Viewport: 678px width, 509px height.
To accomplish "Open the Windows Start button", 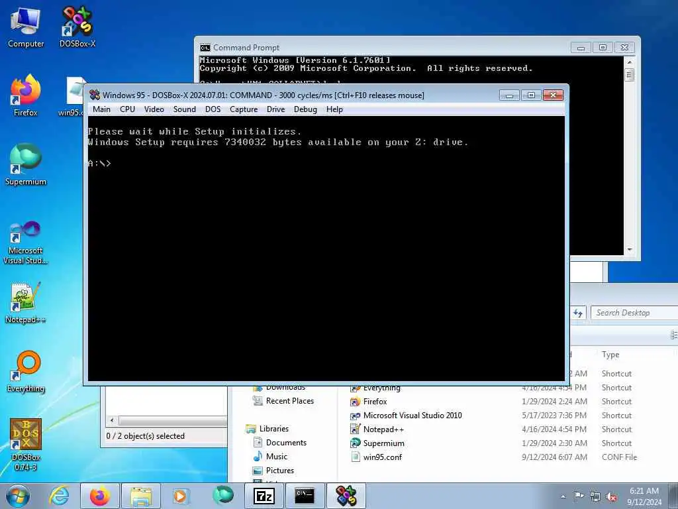I will coord(17,496).
